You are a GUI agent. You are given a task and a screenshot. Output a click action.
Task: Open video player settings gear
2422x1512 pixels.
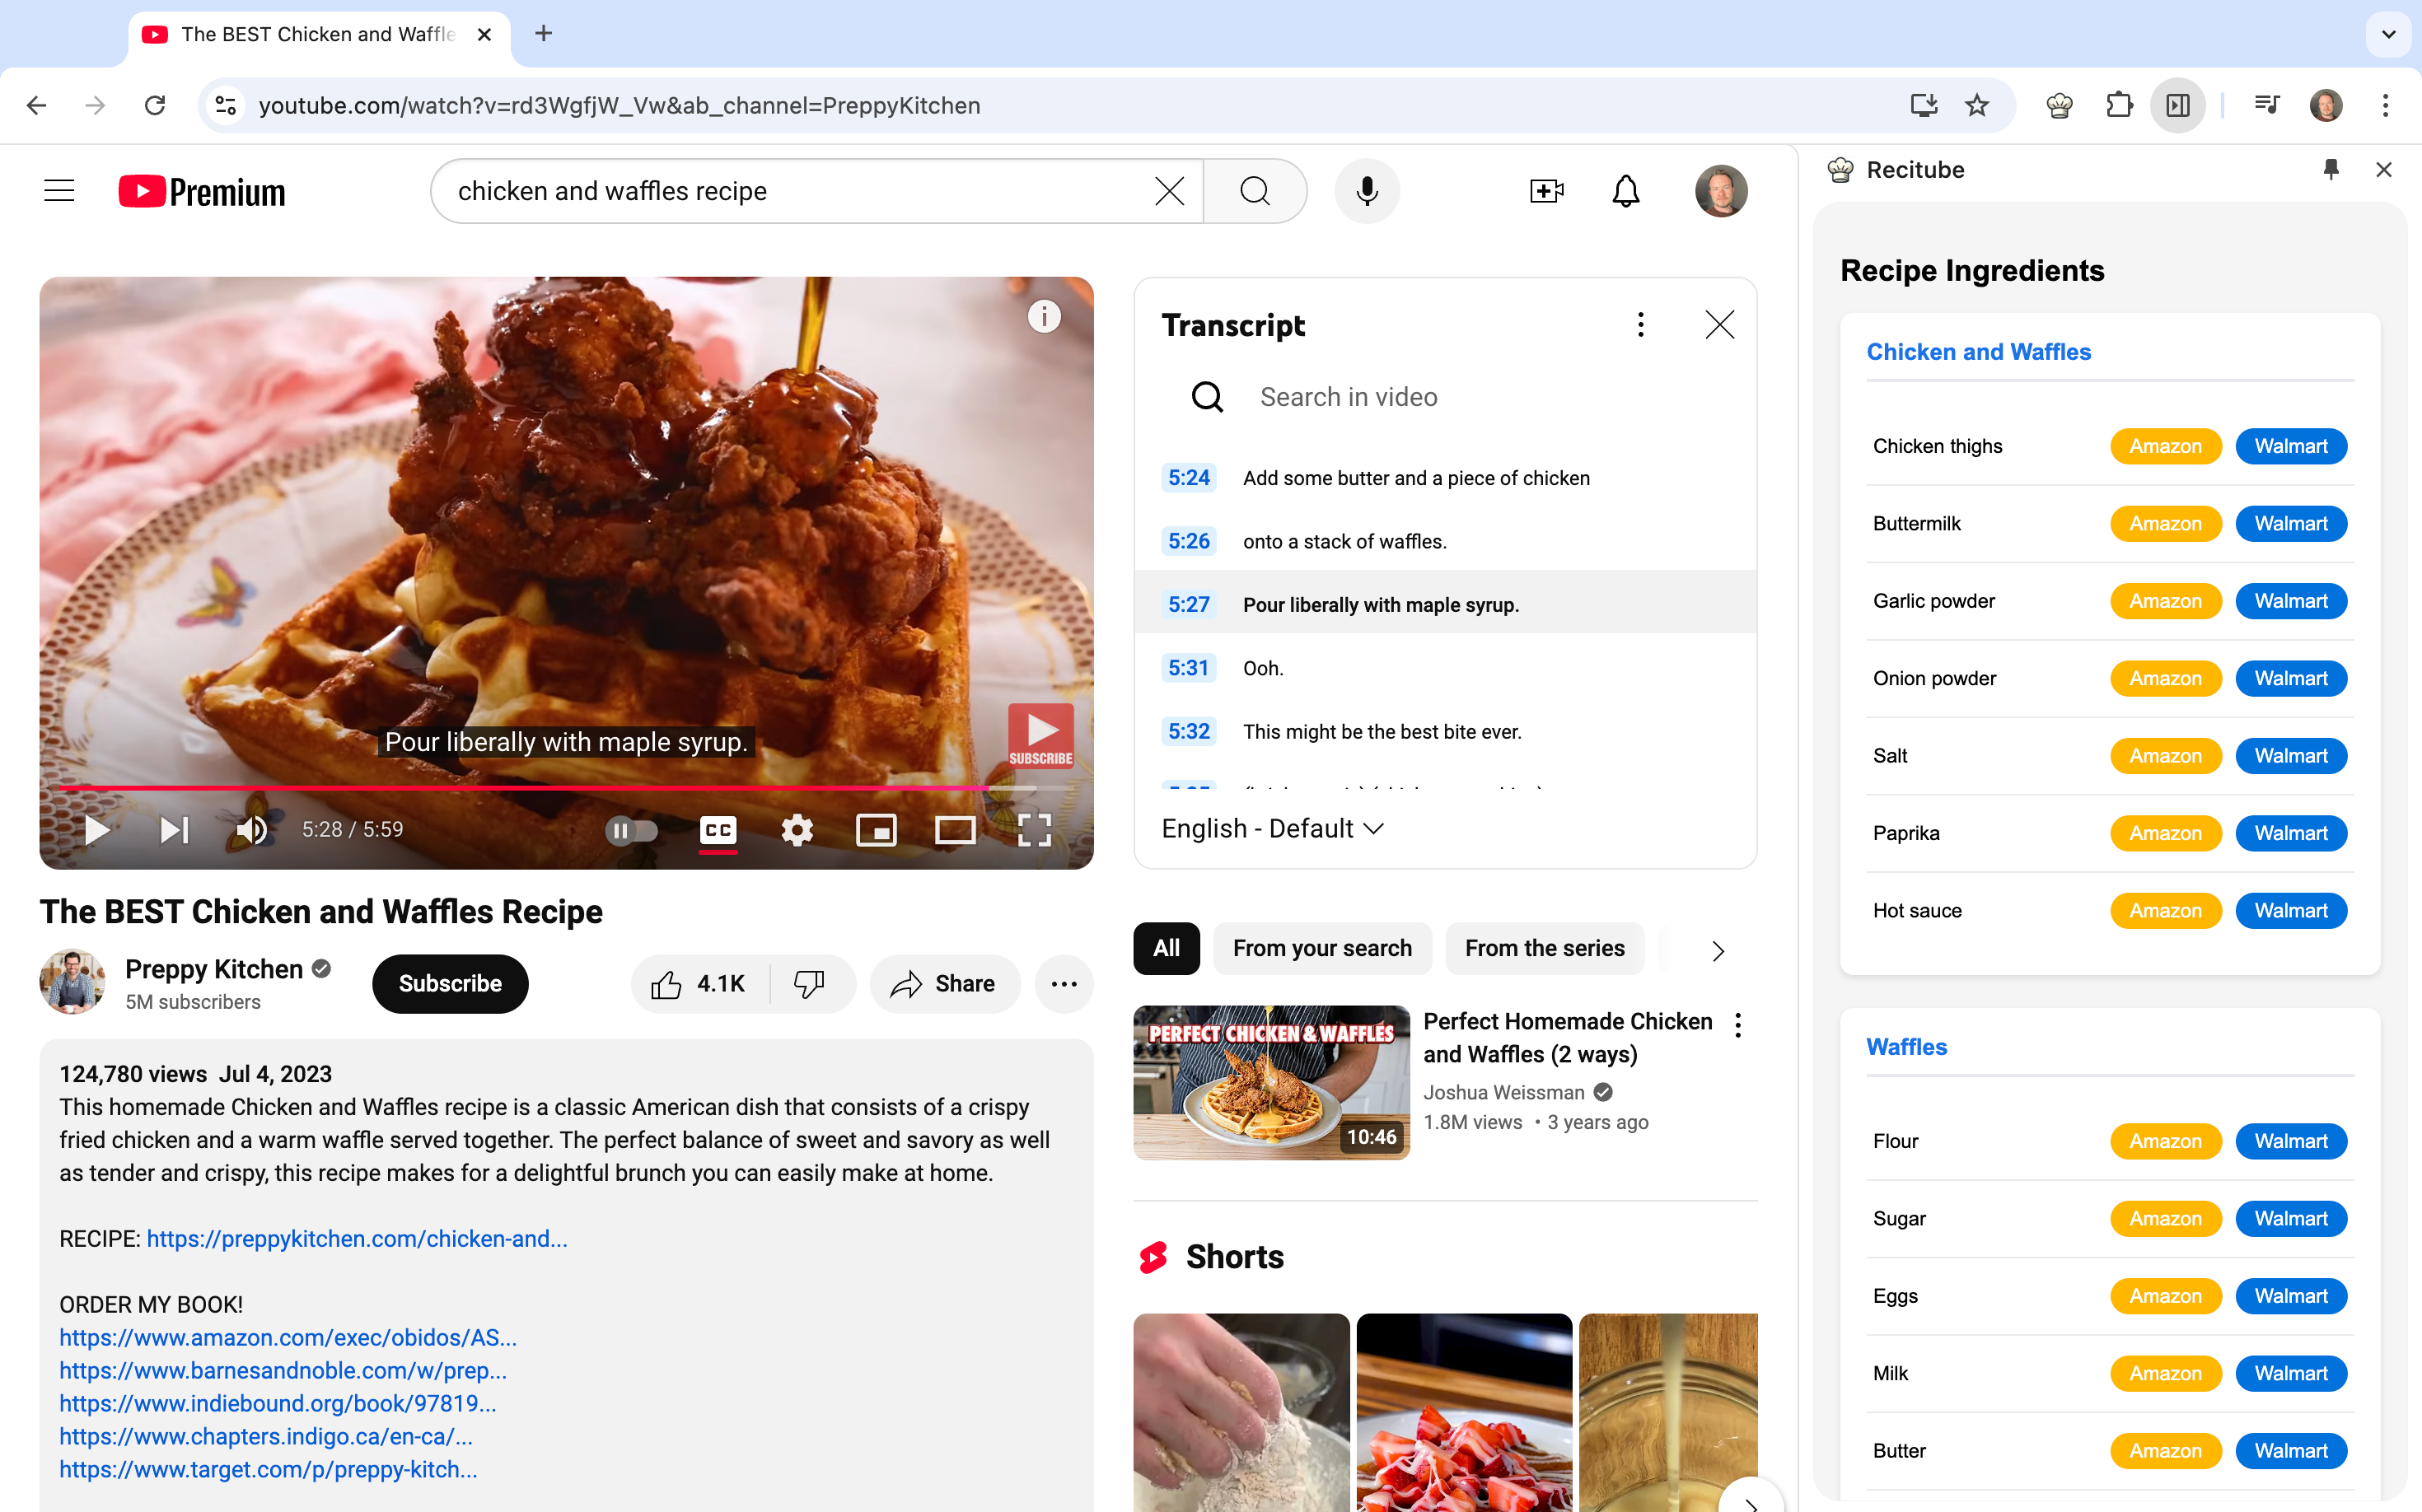[x=797, y=829]
